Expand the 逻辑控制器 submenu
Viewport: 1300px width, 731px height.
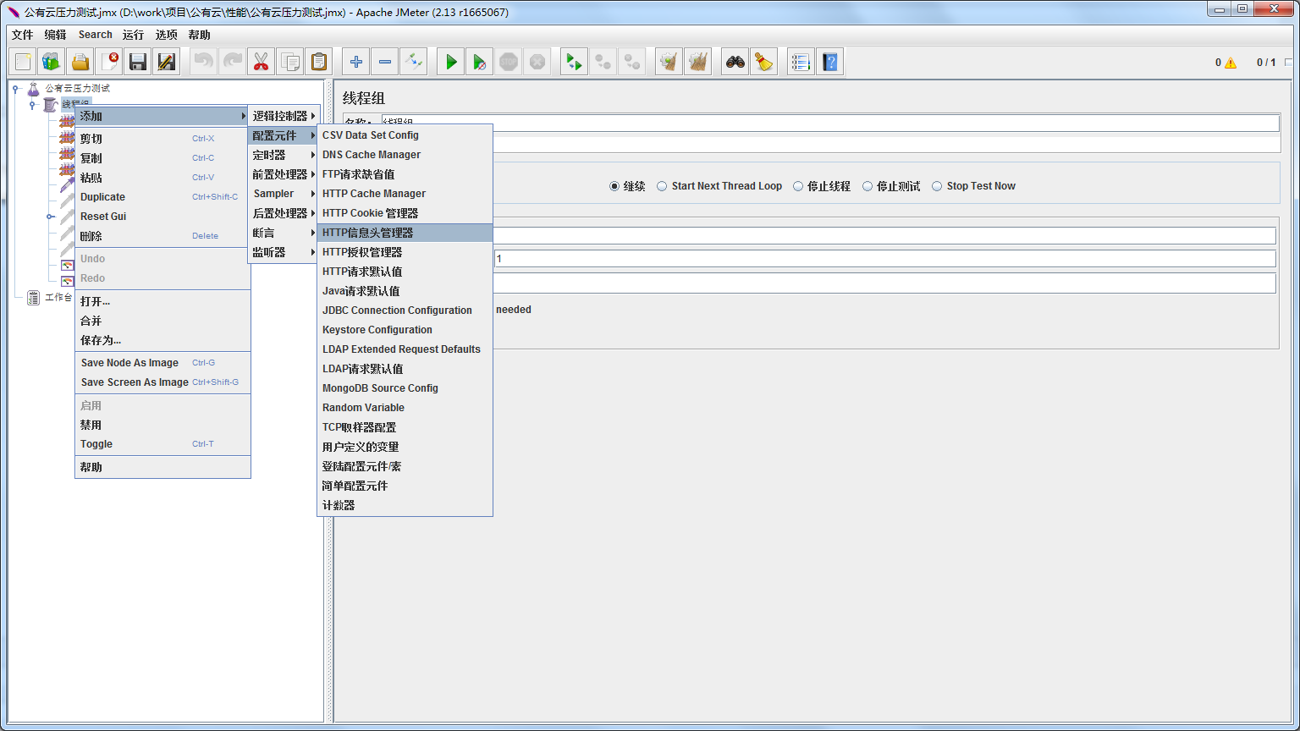tap(284, 116)
